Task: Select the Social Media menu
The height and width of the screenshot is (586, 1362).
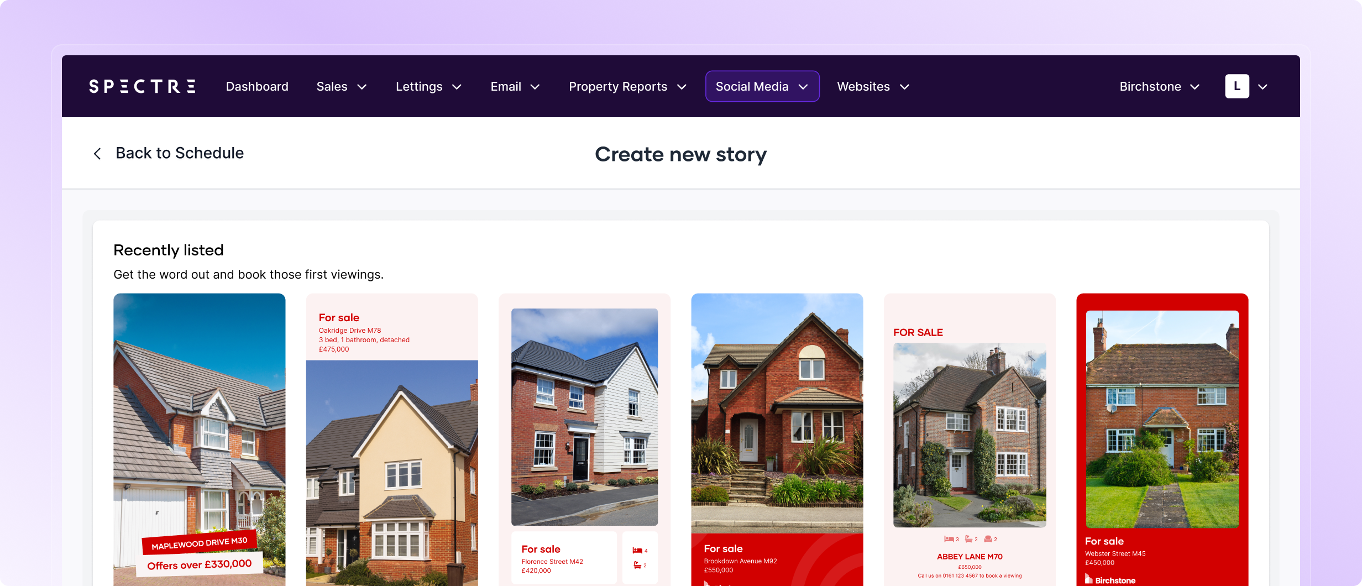Action: pos(762,86)
